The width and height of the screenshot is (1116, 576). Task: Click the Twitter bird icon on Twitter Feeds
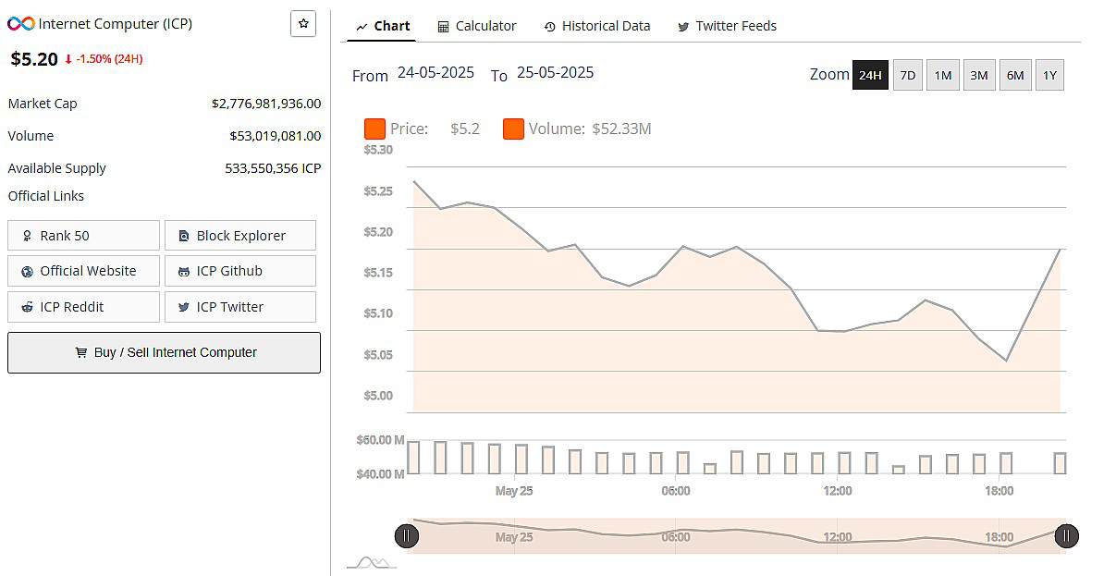tap(683, 27)
